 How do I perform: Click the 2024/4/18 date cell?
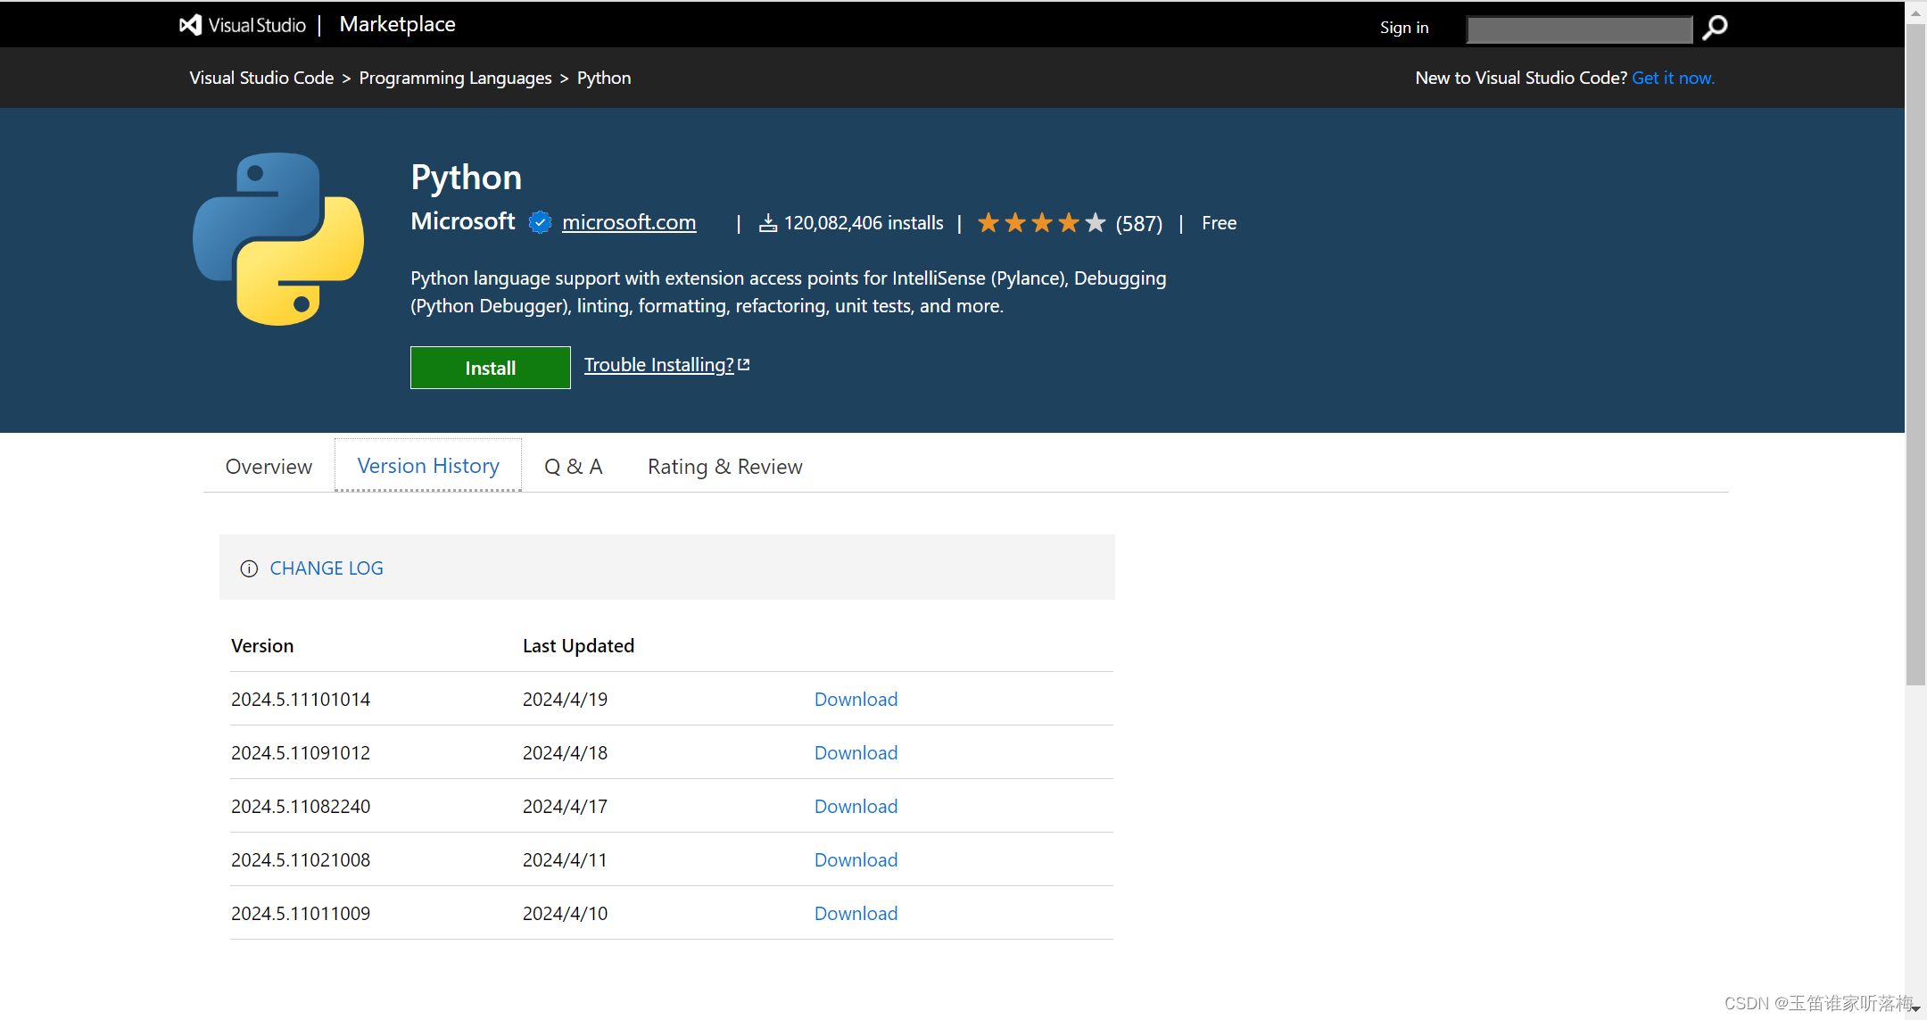point(565,752)
